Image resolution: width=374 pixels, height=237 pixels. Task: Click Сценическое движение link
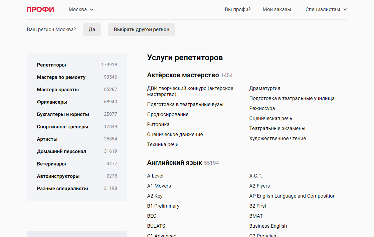(x=175, y=134)
